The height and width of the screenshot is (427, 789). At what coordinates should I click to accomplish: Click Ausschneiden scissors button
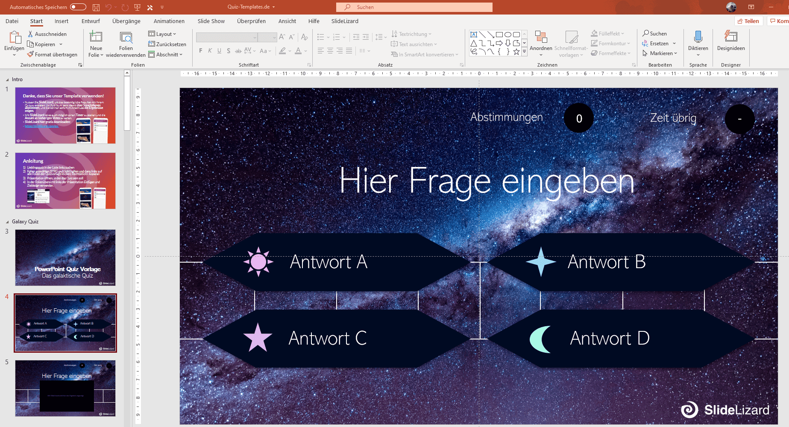click(x=47, y=34)
